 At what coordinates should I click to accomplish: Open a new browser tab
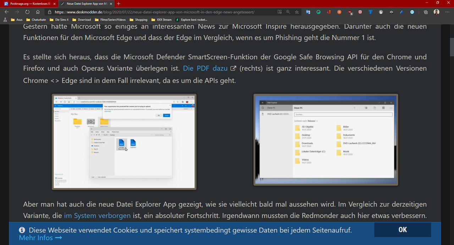118,3
